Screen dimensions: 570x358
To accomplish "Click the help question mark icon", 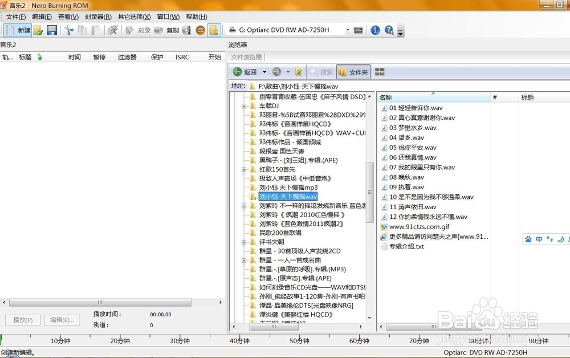I will pyautogui.click(x=389, y=30).
